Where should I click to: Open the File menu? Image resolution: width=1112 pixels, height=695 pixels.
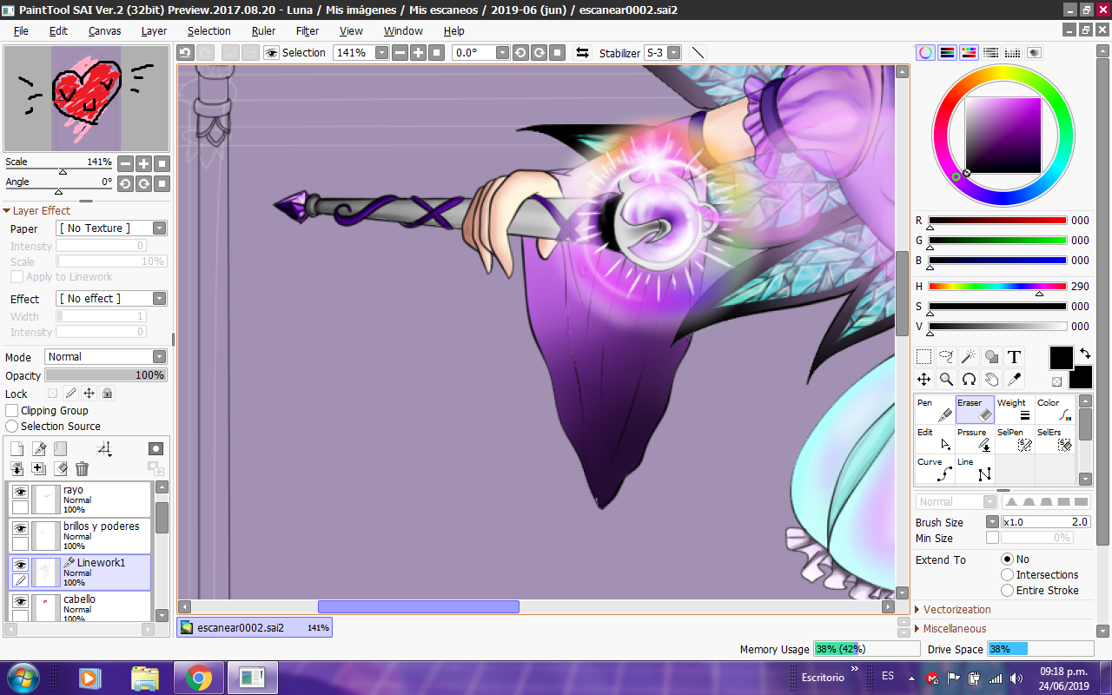point(21,31)
